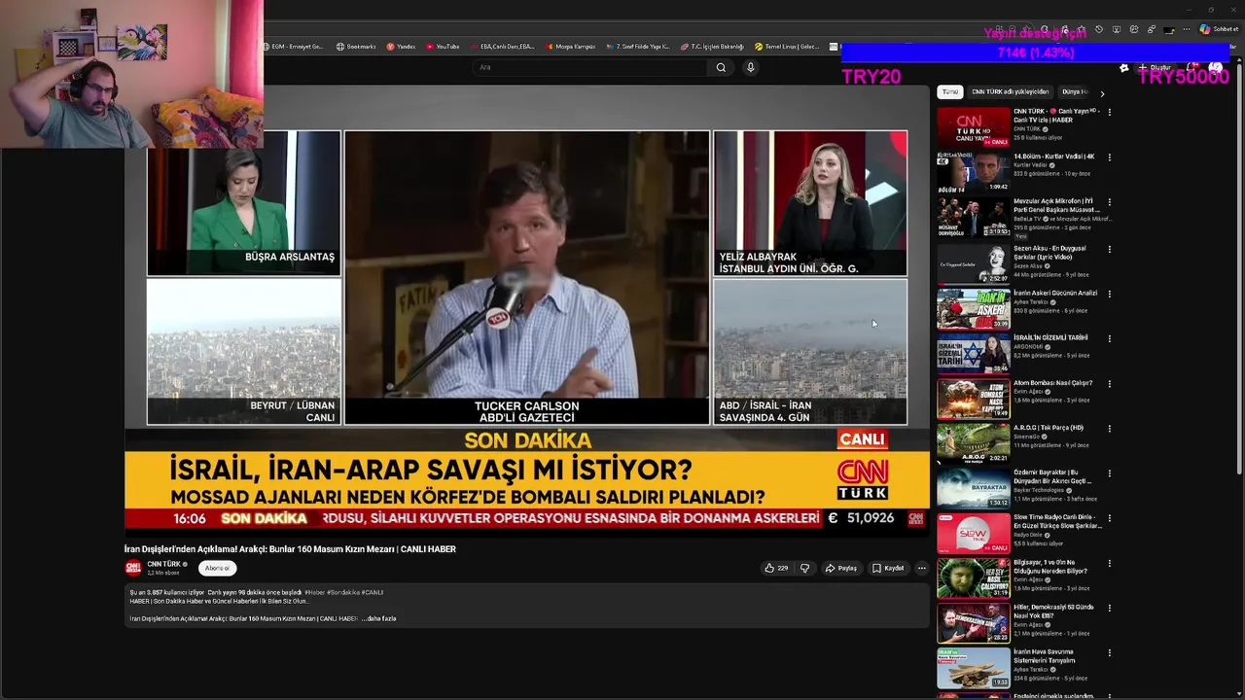
Task: Open options for 'Atom Bombası Nasıl Çalışır?'
Action: click(1110, 383)
